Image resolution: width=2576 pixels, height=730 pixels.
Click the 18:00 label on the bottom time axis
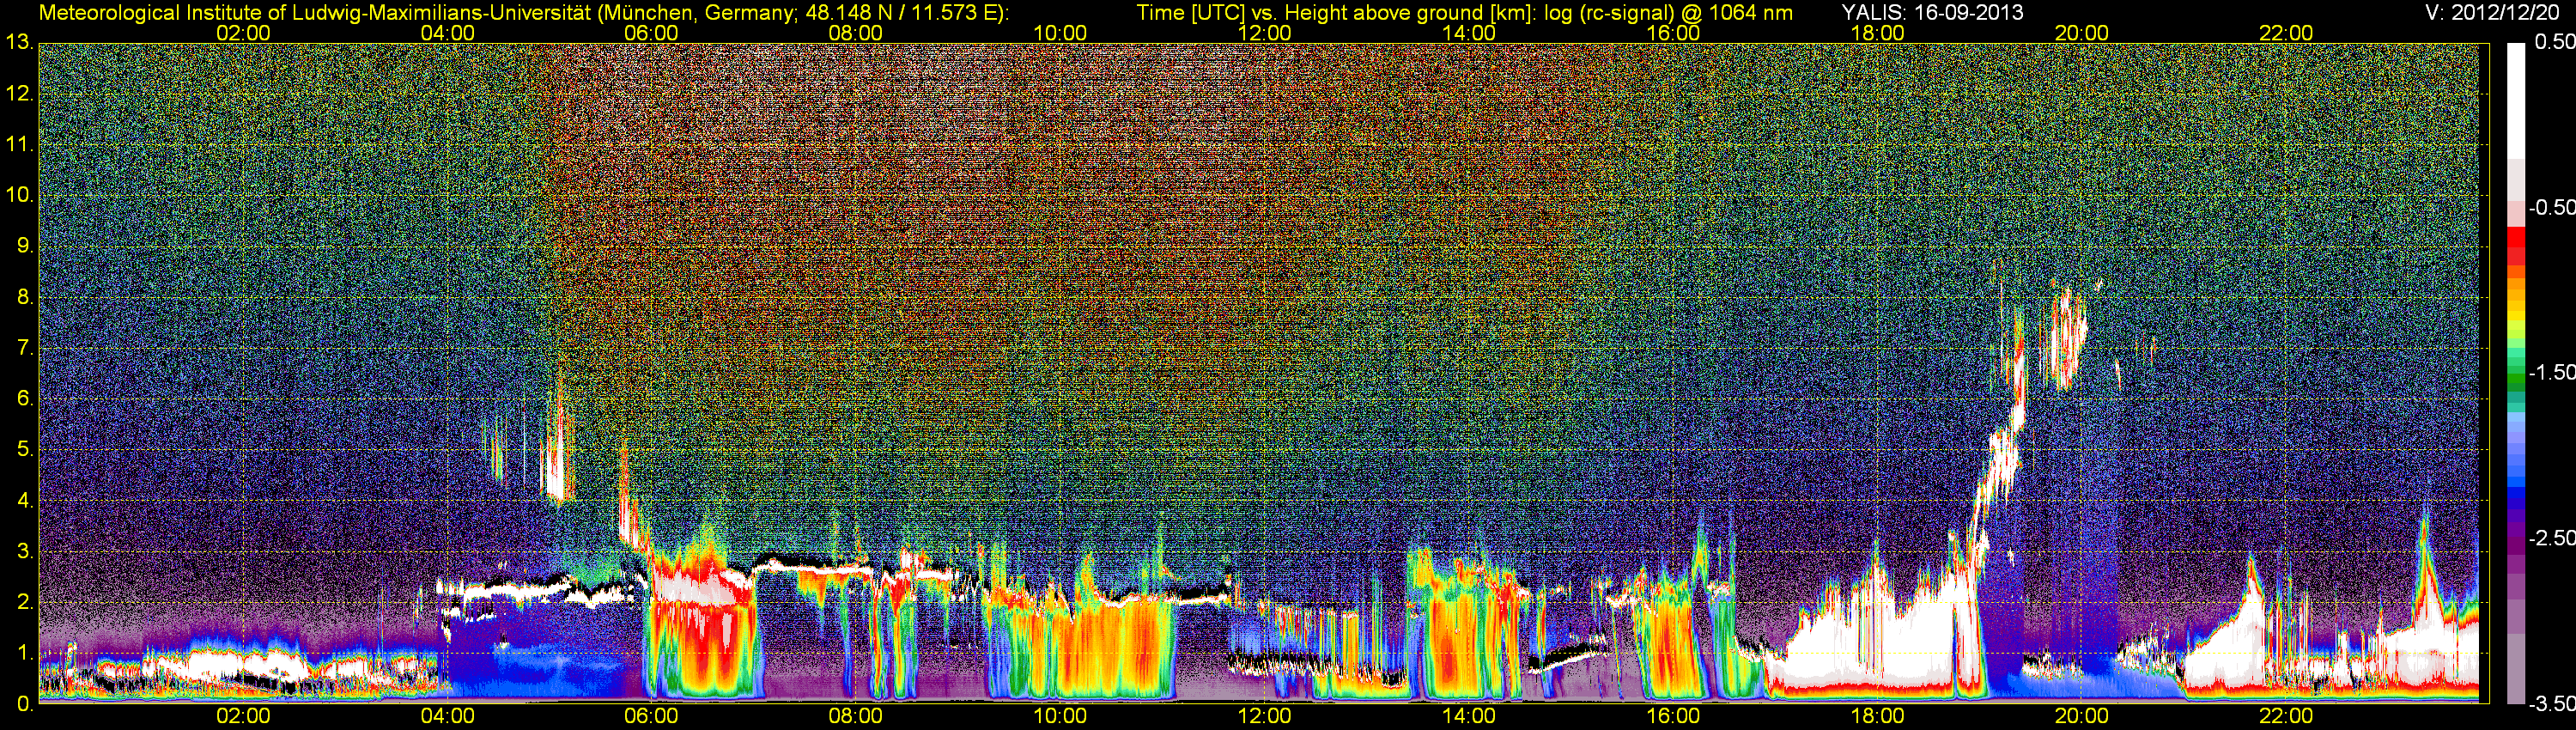[1877, 717]
